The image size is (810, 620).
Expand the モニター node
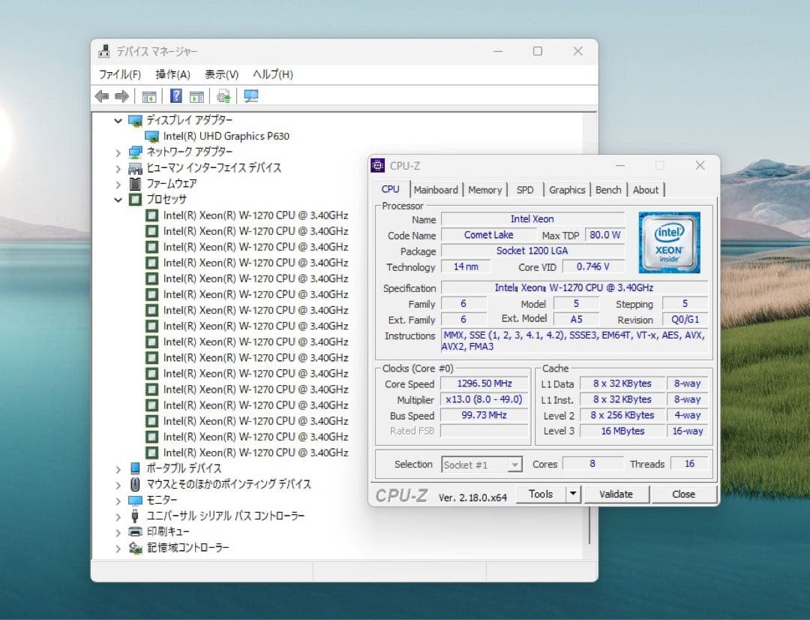[x=118, y=501]
